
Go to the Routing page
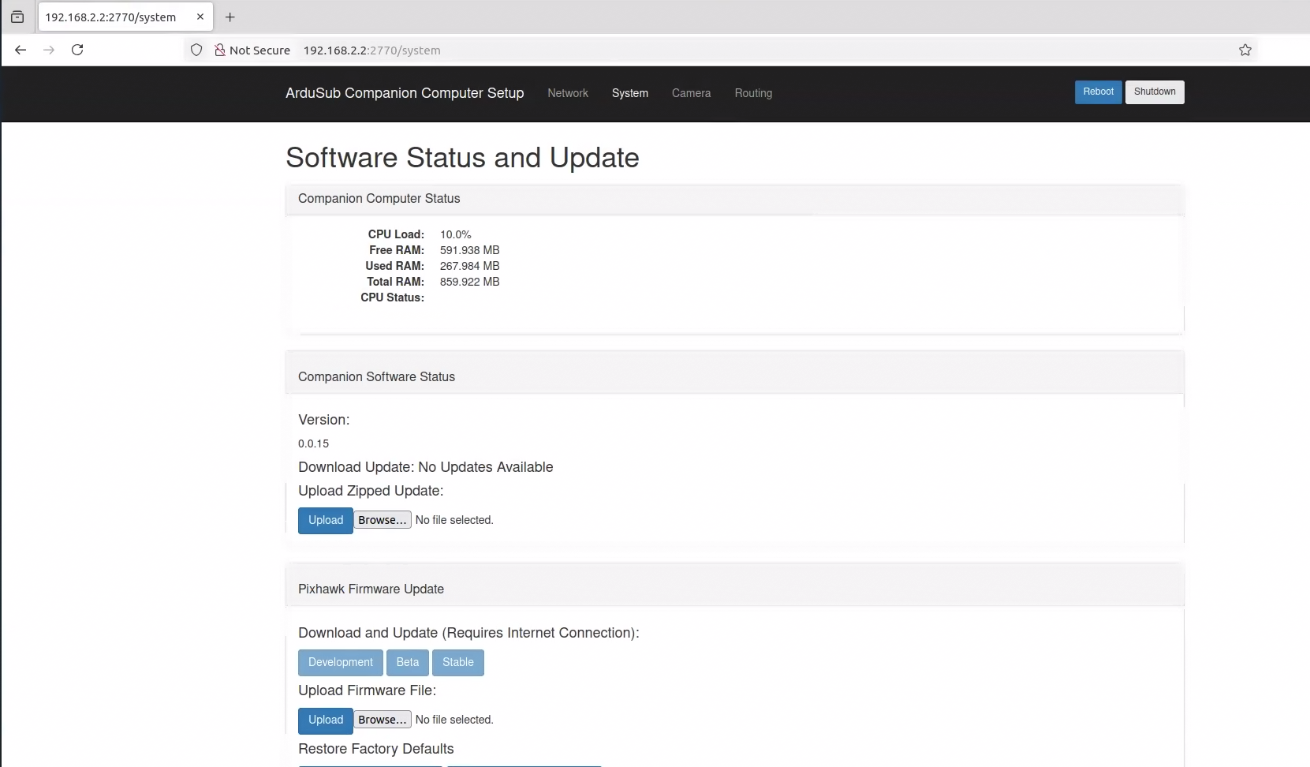point(753,93)
